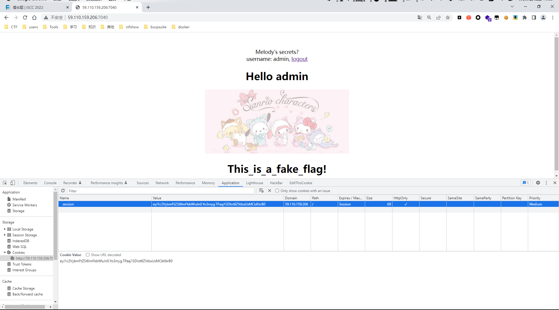Go to browser home icon
The height and width of the screenshot is (310, 559).
click(x=34, y=17)
